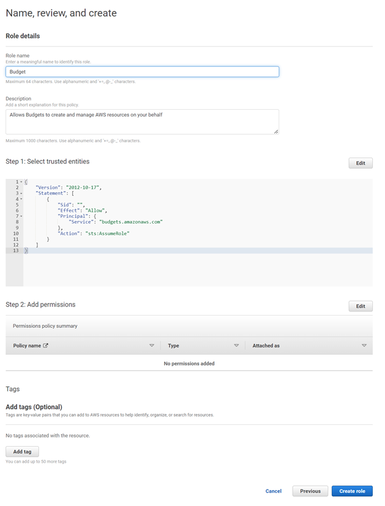Click Edit for Add permissions step
Screen dimensions: 385x506
360,306
